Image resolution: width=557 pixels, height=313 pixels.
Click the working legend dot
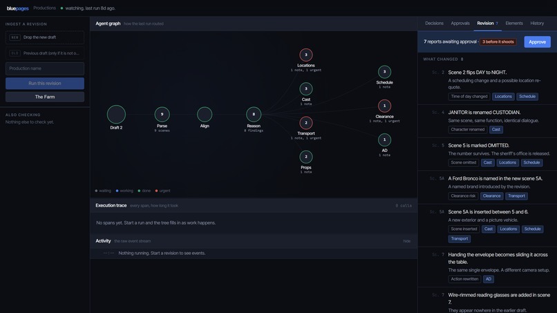click(x=117, y=191)
